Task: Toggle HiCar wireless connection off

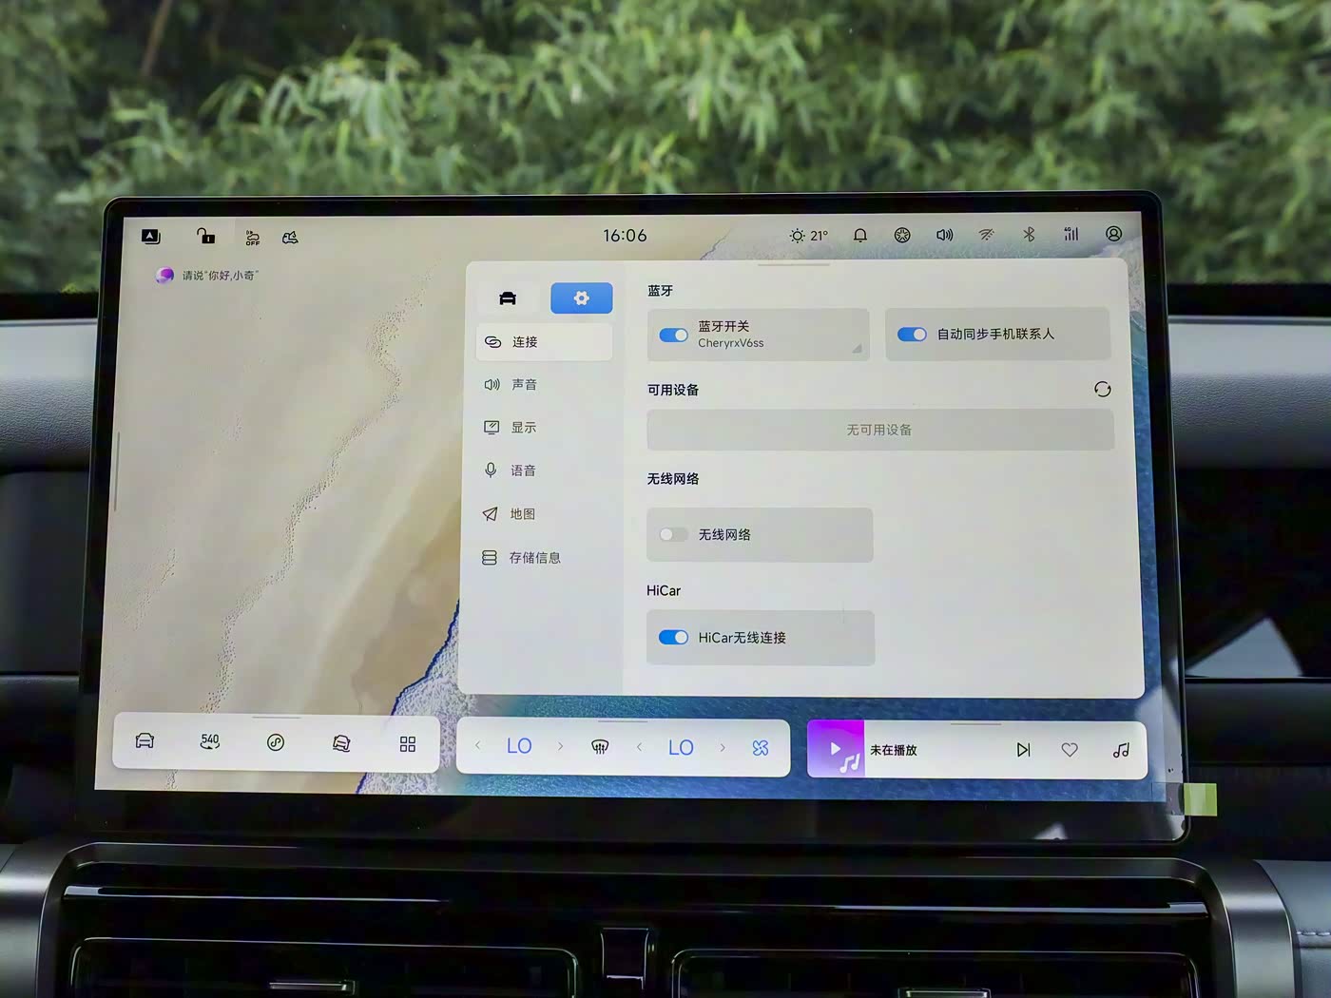Action: coord(674,638)
